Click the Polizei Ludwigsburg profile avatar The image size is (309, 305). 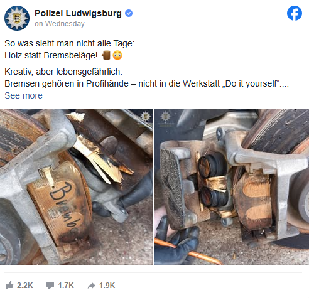coord(17,18)
